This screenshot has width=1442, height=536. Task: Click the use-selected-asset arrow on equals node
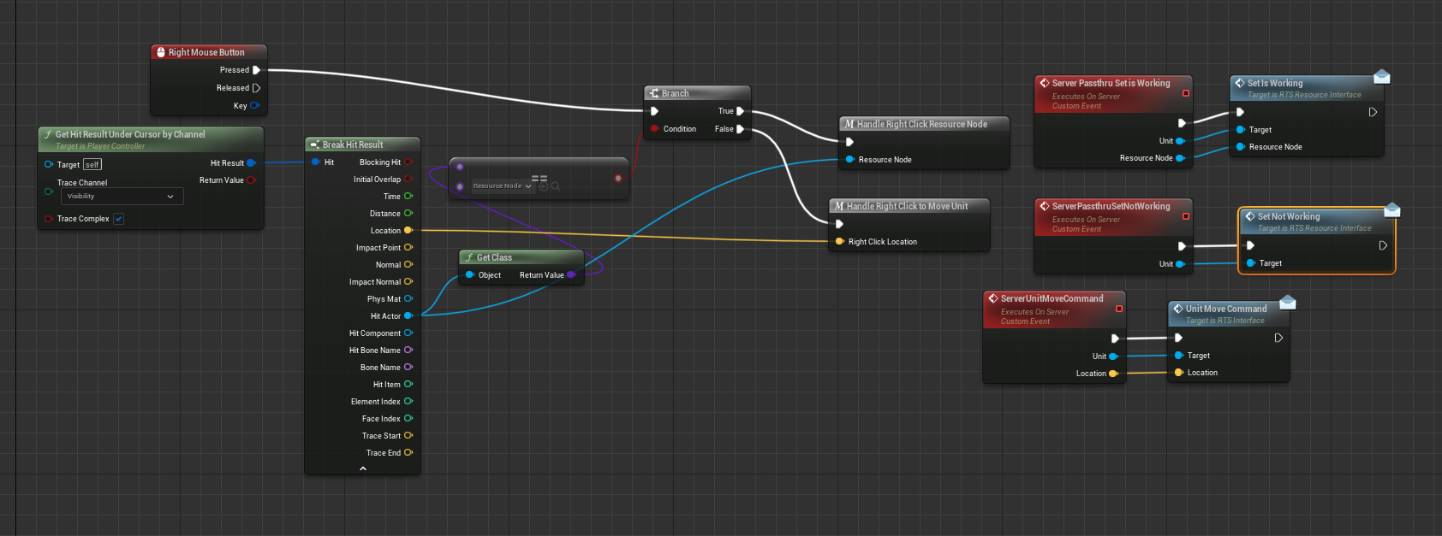click(544, 186)
